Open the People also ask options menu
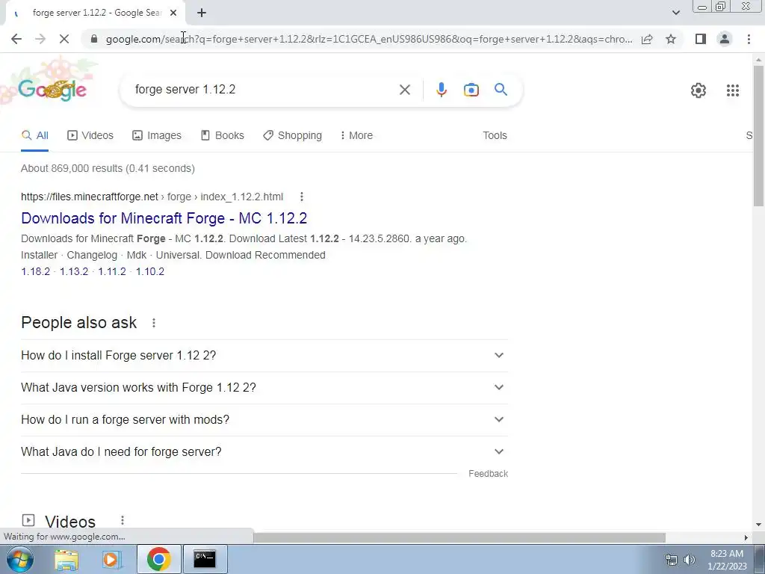The width and height of the screenshot is (765, 574). pos(154,323)
